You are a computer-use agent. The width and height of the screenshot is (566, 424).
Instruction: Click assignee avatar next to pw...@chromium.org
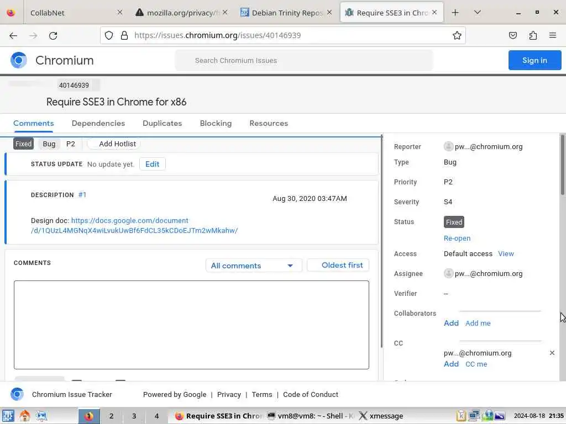pos(448,273)
